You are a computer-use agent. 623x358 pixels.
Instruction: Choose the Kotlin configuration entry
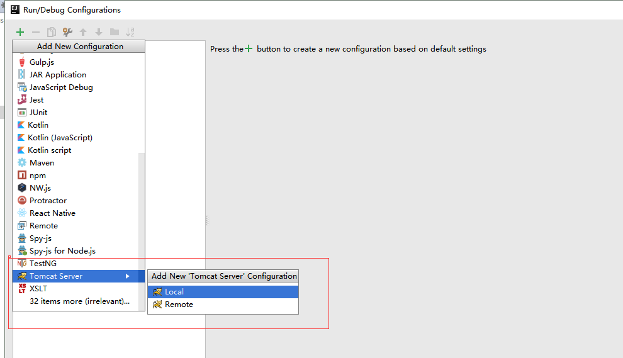tap(79, 125)
